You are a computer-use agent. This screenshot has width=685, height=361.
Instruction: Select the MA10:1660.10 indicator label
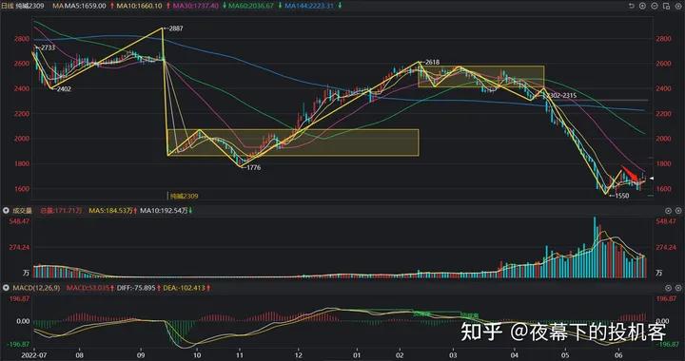[139, 6]
